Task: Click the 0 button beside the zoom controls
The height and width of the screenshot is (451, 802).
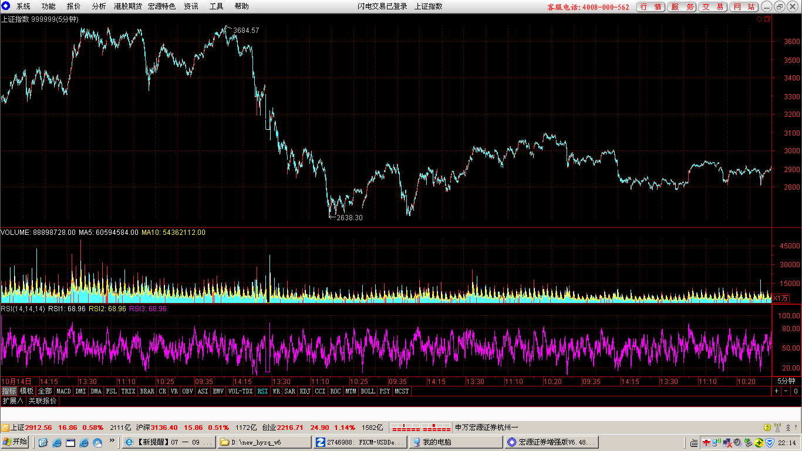Action: coord(796,391)
